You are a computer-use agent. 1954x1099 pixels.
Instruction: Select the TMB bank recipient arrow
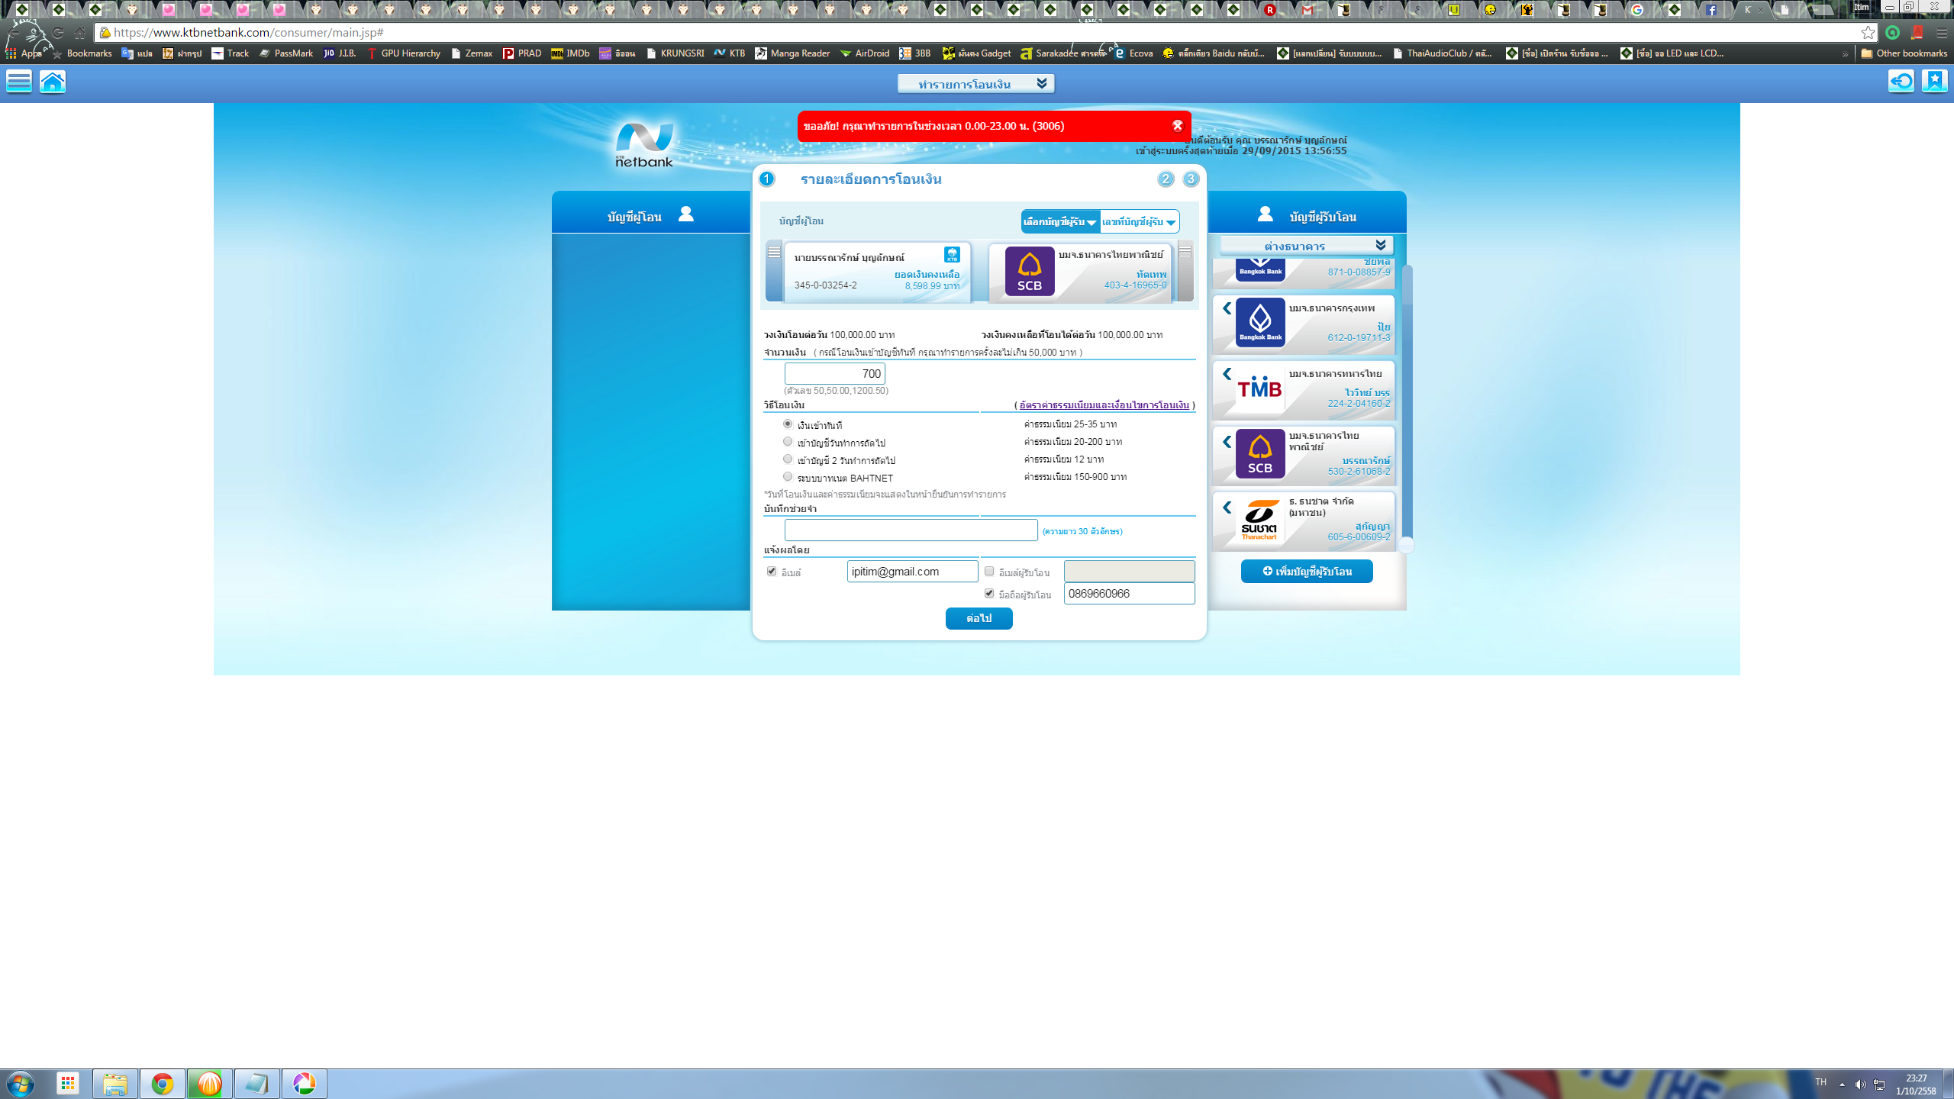pos(1227,374)
